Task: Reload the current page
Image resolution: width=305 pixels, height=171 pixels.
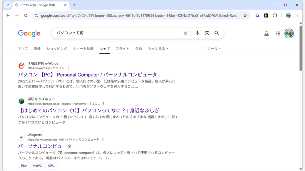Action: pos(26,15)
